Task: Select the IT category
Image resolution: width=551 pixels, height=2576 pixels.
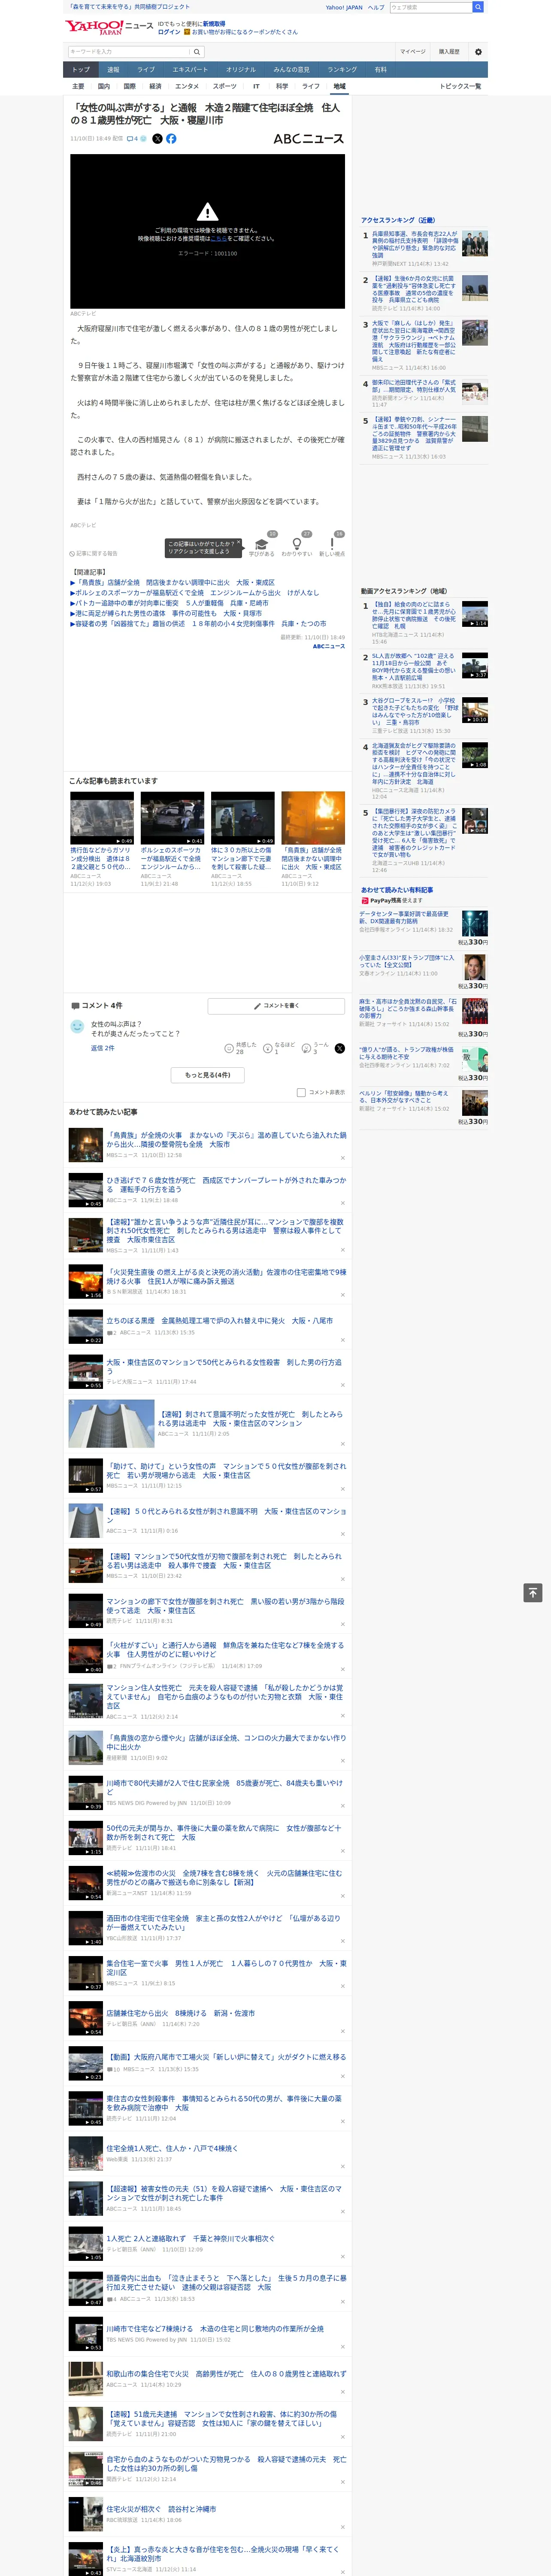Action: point(257,86)
